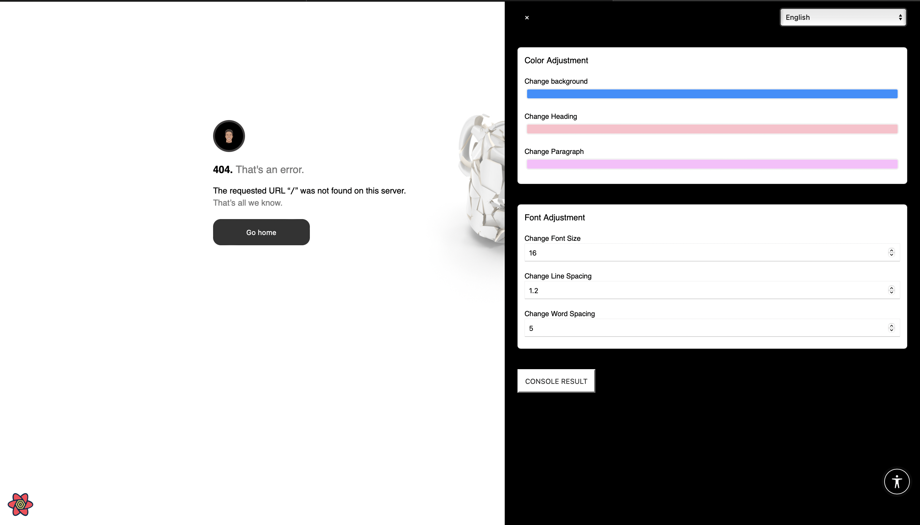The width and height of the screenshot is (920, 525).
Task: Click the Color Adjustment section heading
Action: click(x=556, y=60)
